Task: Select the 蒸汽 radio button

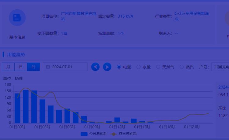Action: (x=182, y=67)
